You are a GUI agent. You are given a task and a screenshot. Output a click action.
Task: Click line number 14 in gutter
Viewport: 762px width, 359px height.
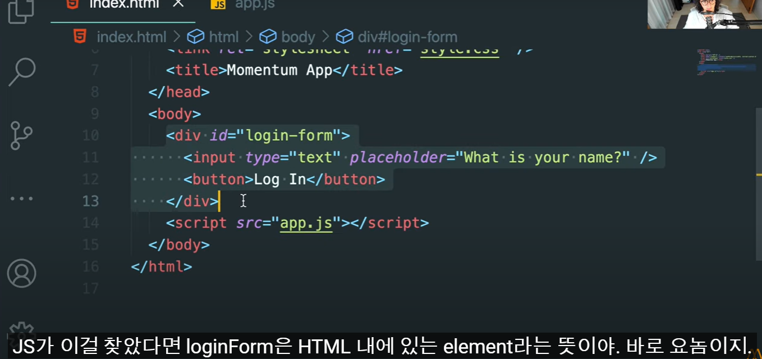coord(90,223)
